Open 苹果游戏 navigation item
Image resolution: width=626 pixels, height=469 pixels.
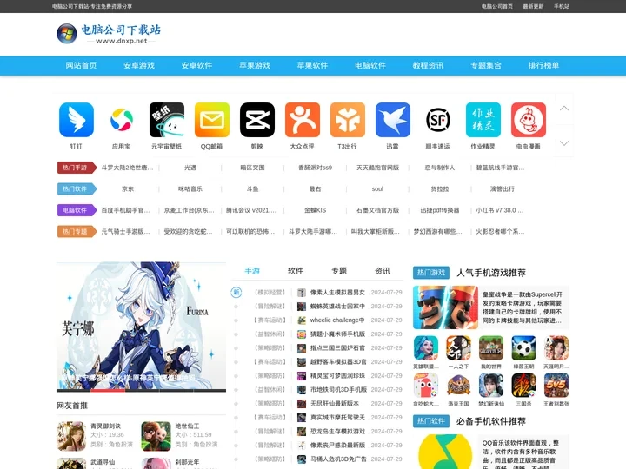click(x=255, y=65)
